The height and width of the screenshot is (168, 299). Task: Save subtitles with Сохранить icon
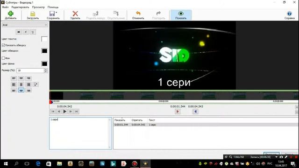click(x=52, y=14)
